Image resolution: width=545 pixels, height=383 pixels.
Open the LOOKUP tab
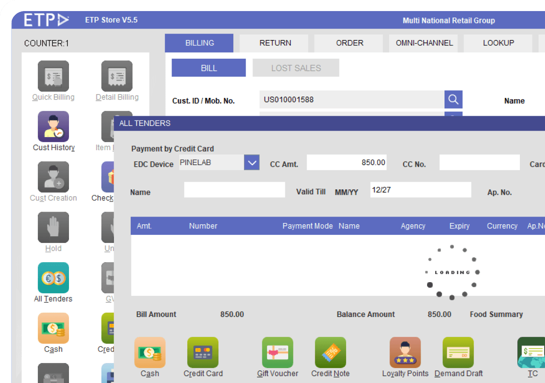click(498, 43)
